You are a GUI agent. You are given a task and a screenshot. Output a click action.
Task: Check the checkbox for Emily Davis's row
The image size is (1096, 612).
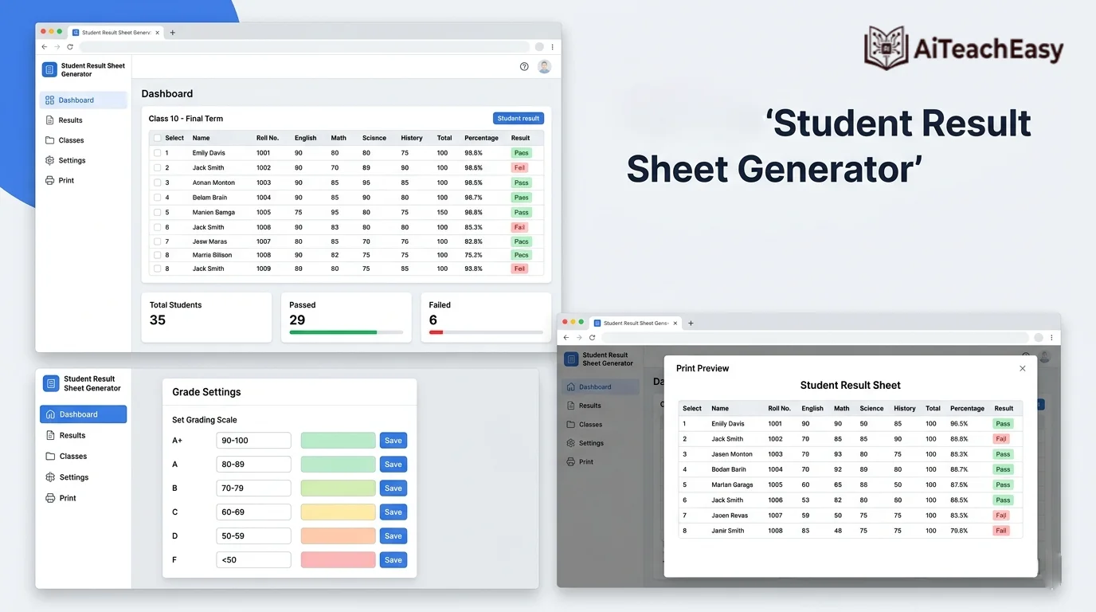point(156,152)
